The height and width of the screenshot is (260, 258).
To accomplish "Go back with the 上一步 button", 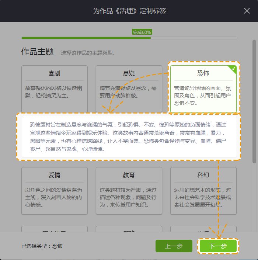I will 174,246.
